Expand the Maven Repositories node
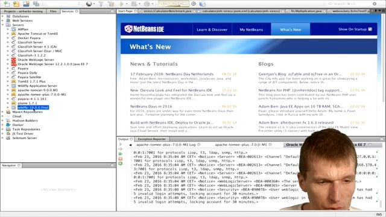Screen dimensions: 386x217 click(2, 112)
